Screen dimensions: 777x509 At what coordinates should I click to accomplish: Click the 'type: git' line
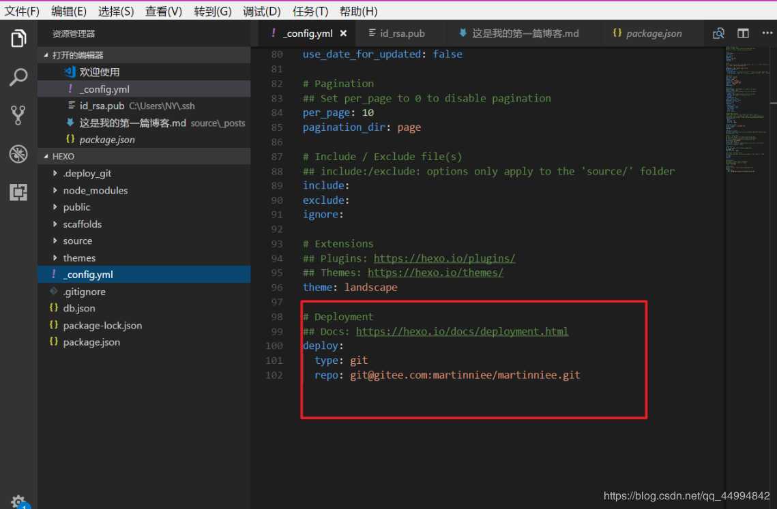click(341, 360)
